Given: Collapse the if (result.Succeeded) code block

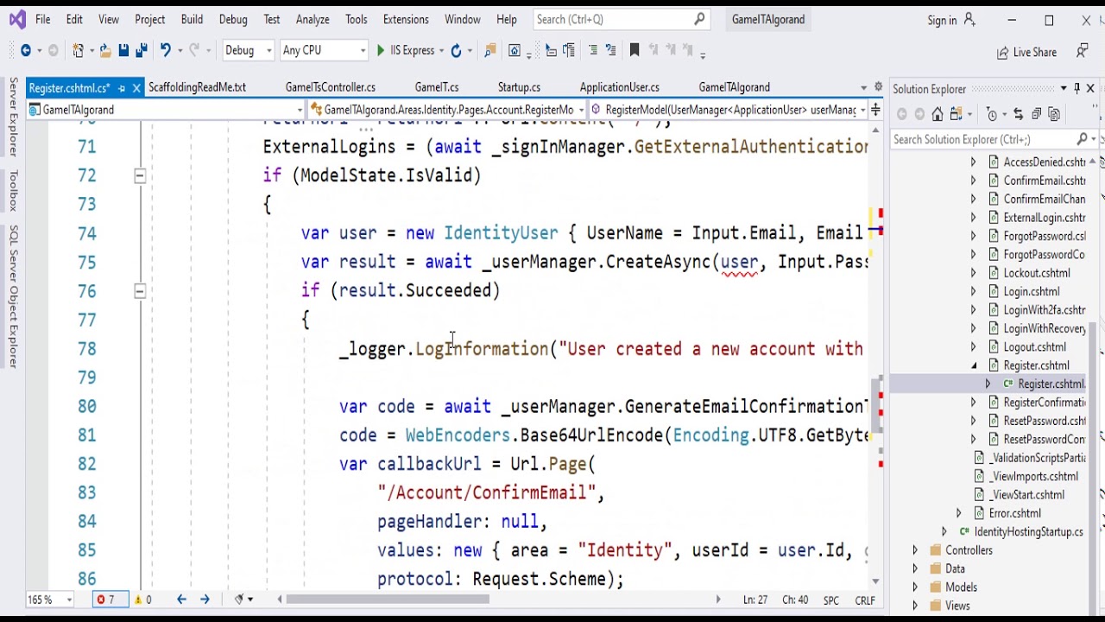Looking at the screenshot, I should tap(139, 291).
